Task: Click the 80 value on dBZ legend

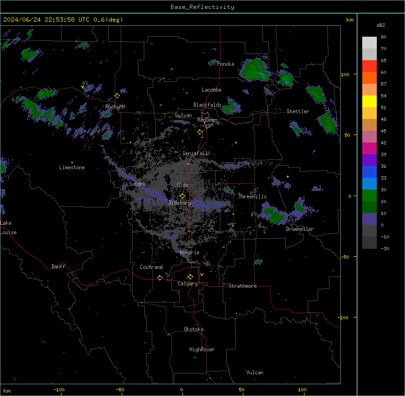Action: [383, 37]
